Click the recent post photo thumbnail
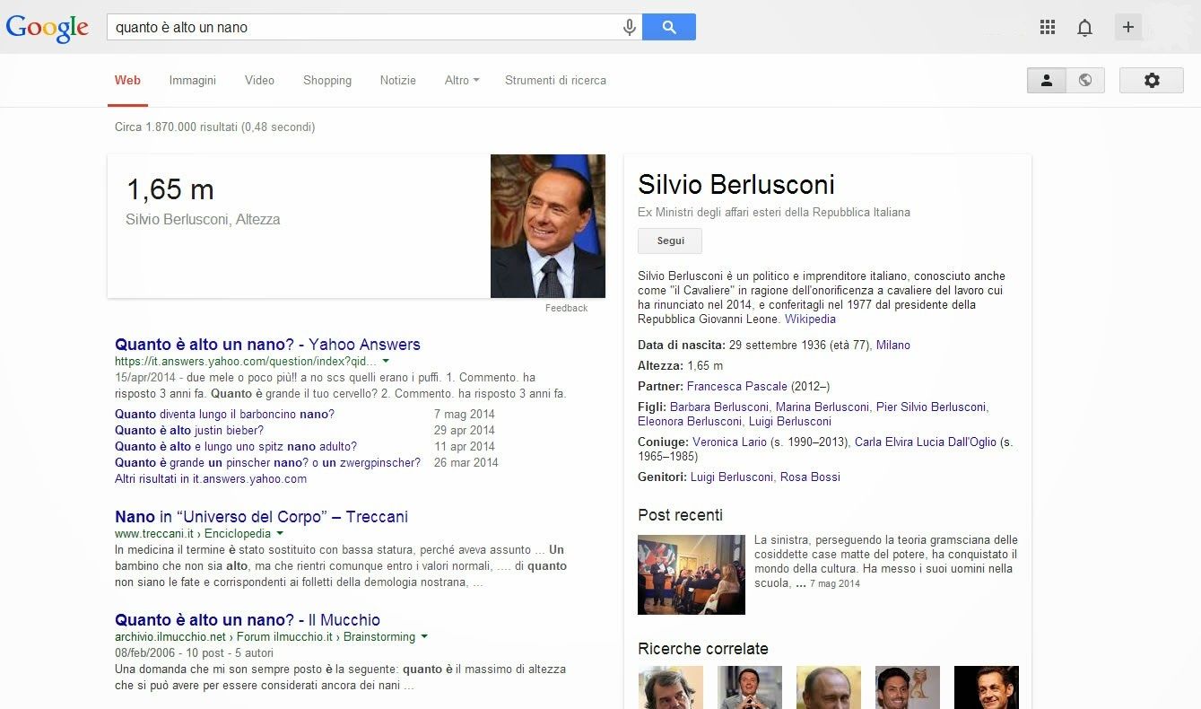Image resolution: width=1201 pixels, height=709 pixels. coord(691,574)
